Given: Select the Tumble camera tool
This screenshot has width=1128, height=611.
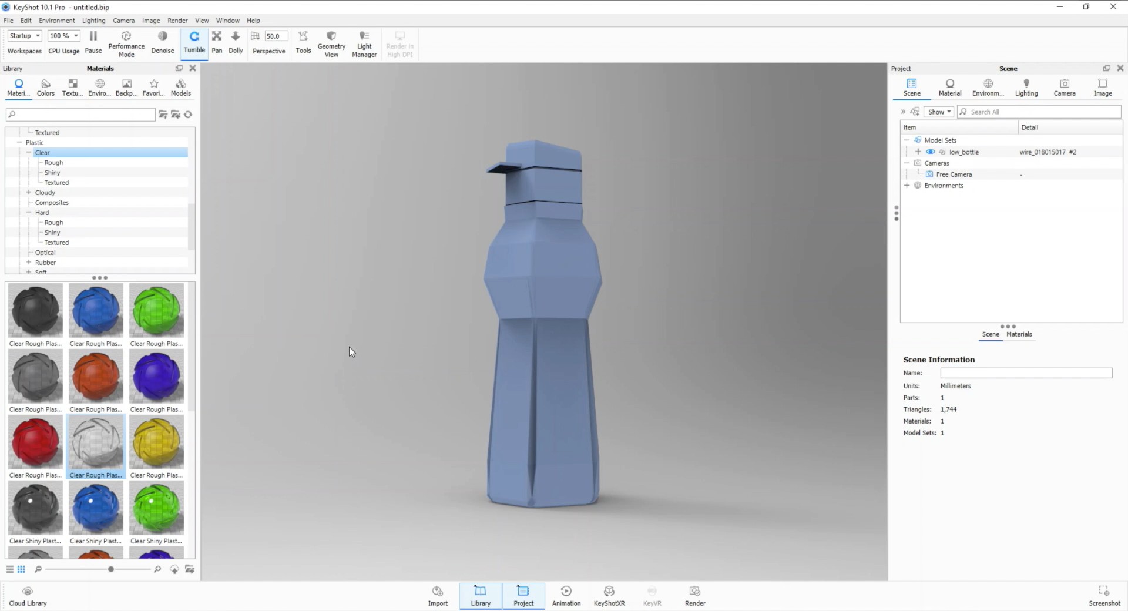Looking at the screenshot, I should 194,41.
